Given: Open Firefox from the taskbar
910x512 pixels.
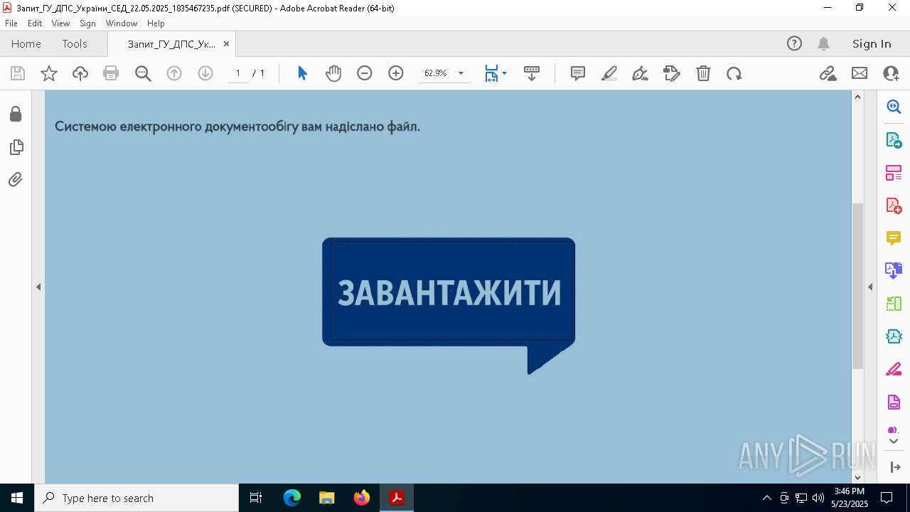Looking at the screenshot, I should (x=362, y=498).
